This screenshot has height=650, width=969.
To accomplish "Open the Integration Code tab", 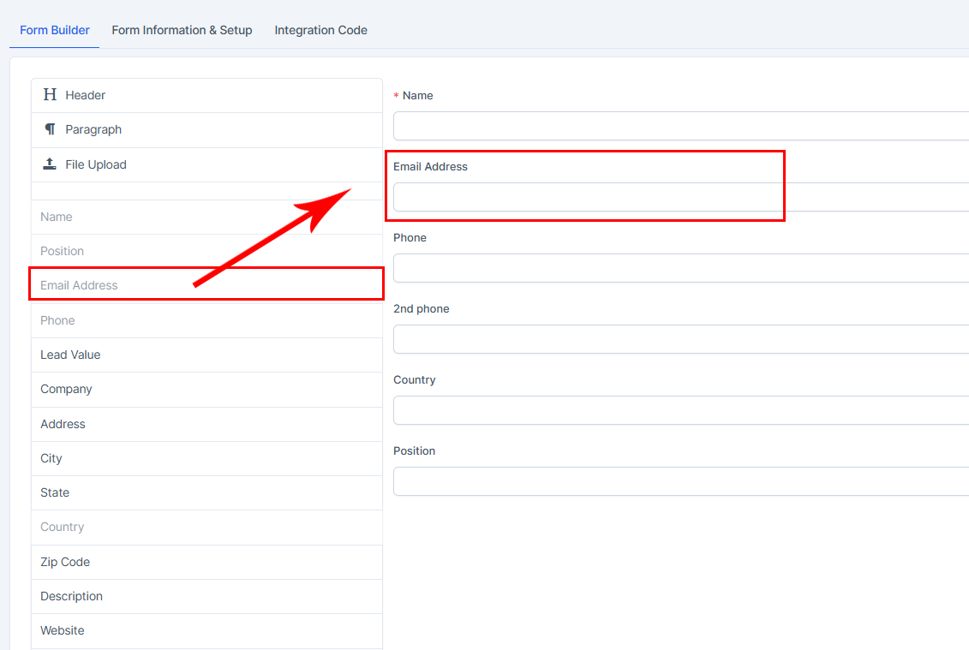I will tap(320, 30).
